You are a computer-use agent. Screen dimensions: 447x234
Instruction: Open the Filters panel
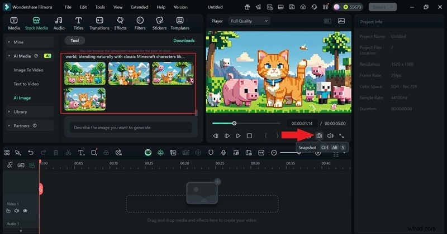click(x=140, y=23)
